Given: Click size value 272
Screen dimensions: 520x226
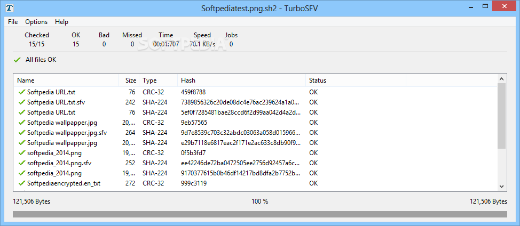Looking at the screenshot, I should tap(130, 183).
